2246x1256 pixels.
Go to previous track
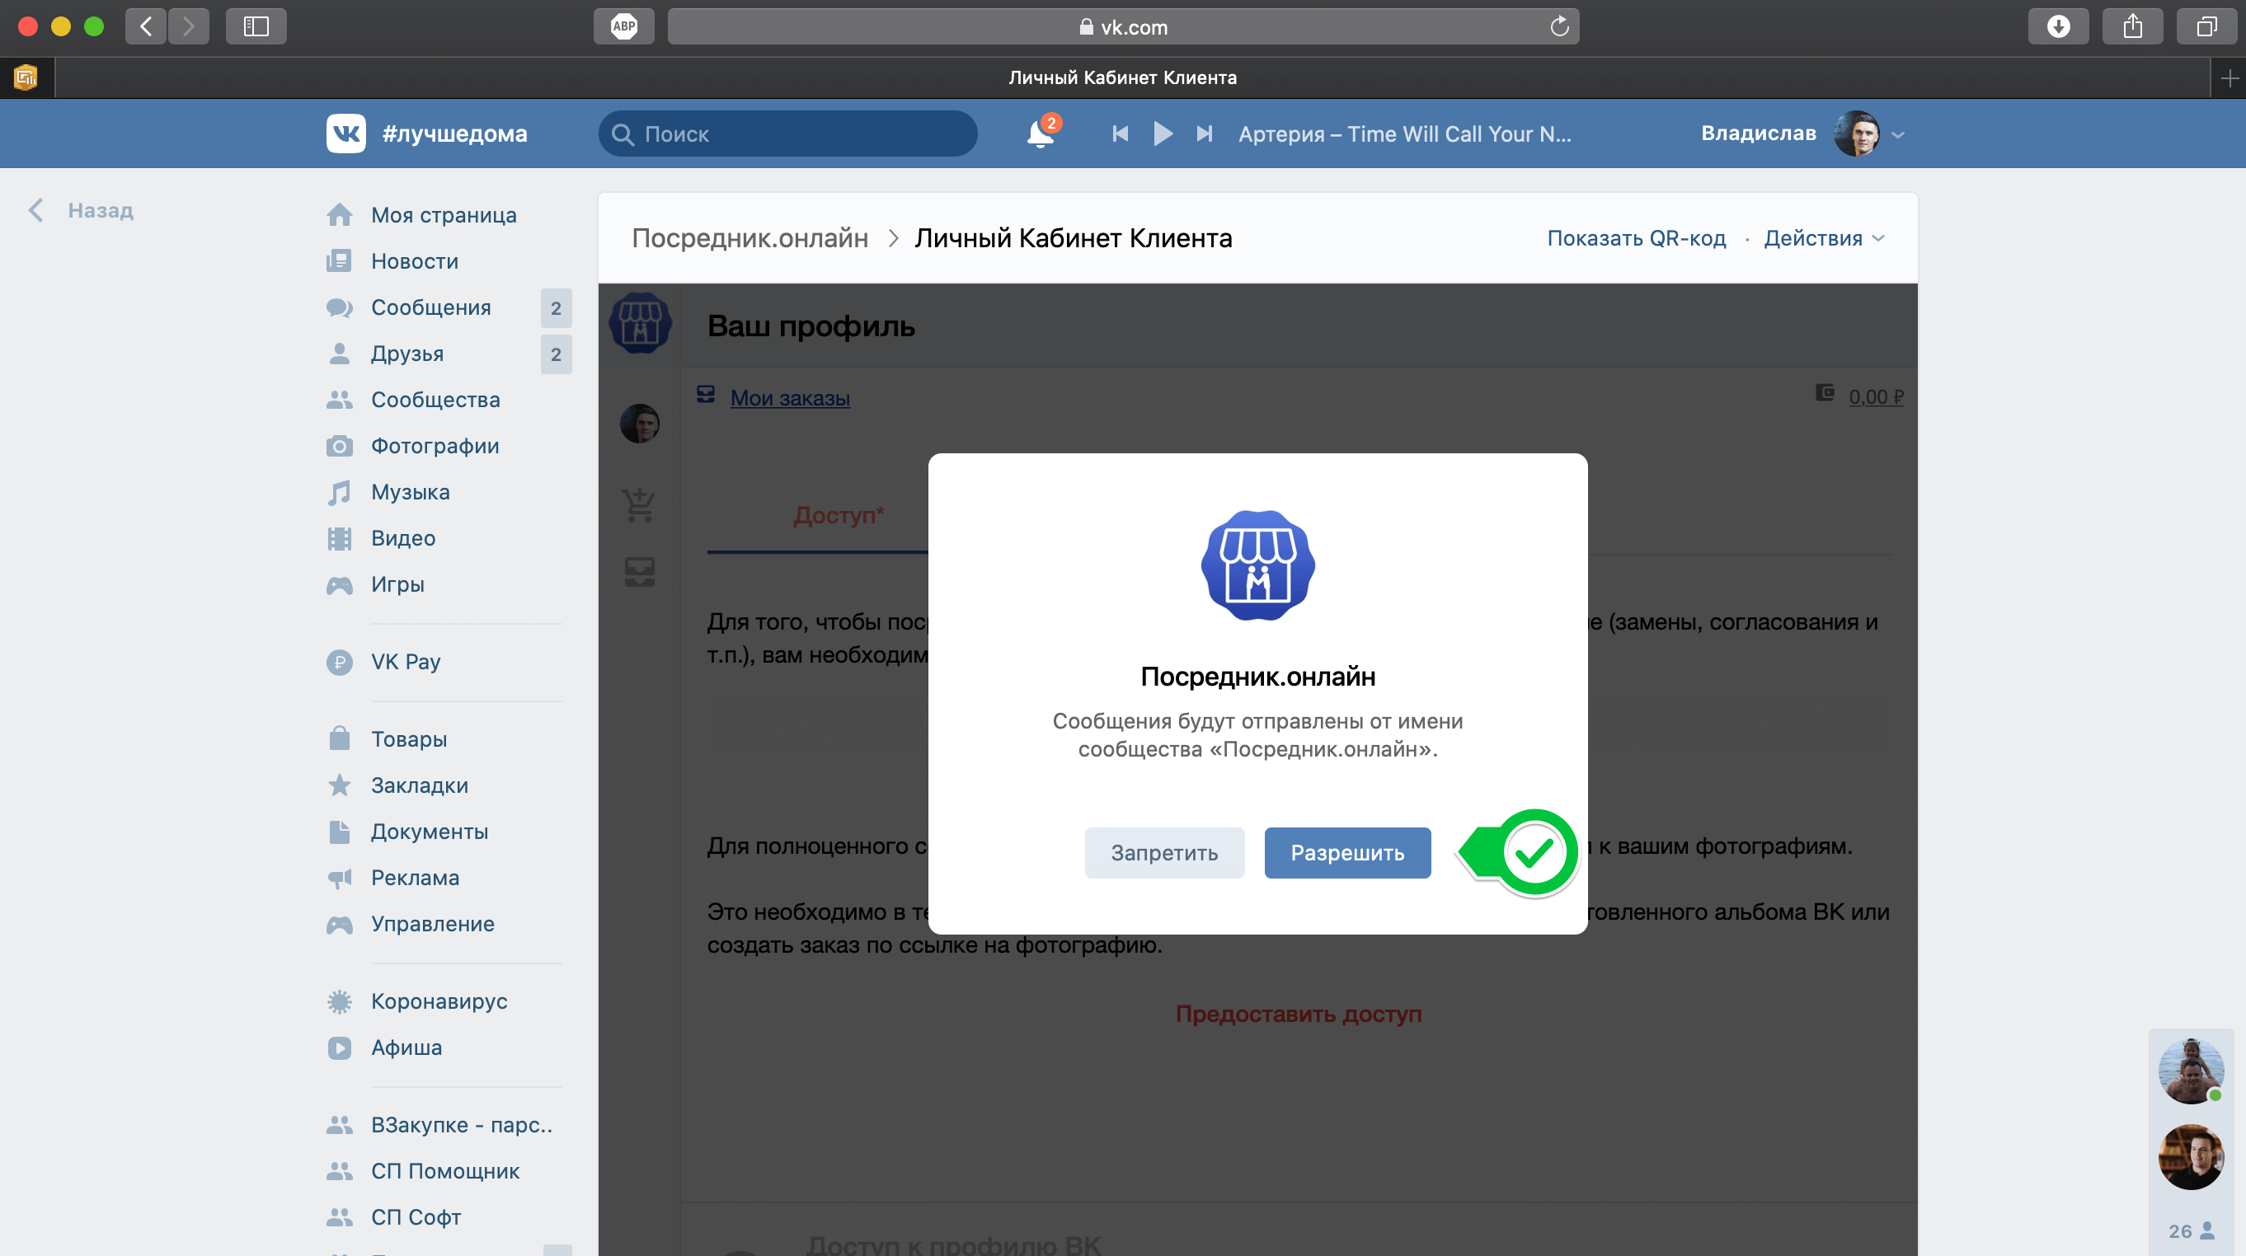click(1121, 134)
